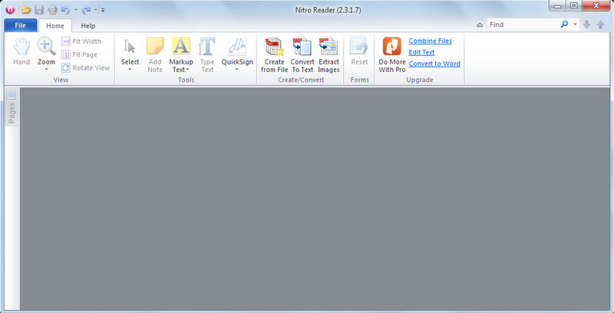
Task: Switch to the Home ribbon tab
Action: click(55, 26)
